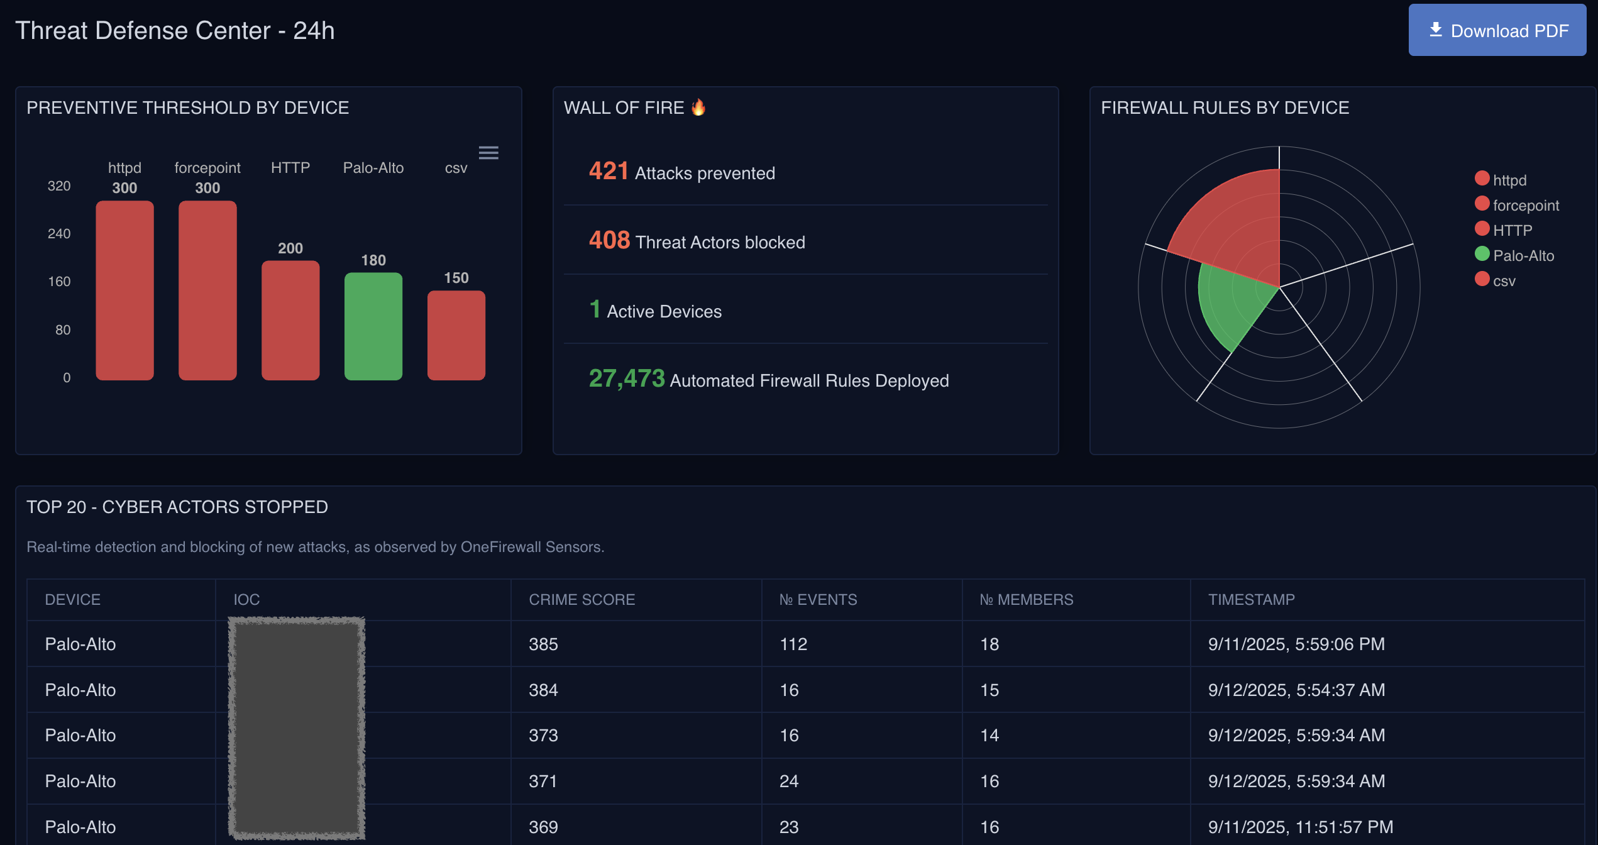The width and height of the screenshot is (1598, 845).
Task: Click crime score cell '384'
Action: (543, 690)
